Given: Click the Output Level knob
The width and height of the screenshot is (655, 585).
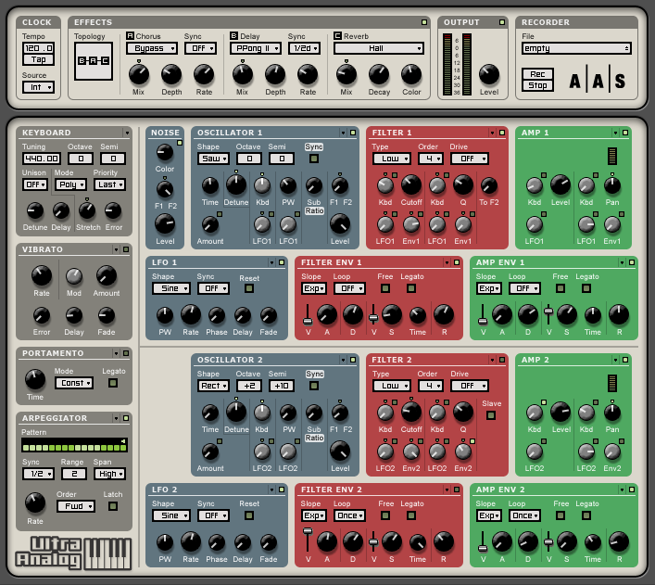Looking at the screenshot, I should (488, 74).
